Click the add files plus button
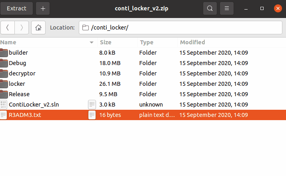The width and height of the screenshot is (286, 176). click(43, 8)
